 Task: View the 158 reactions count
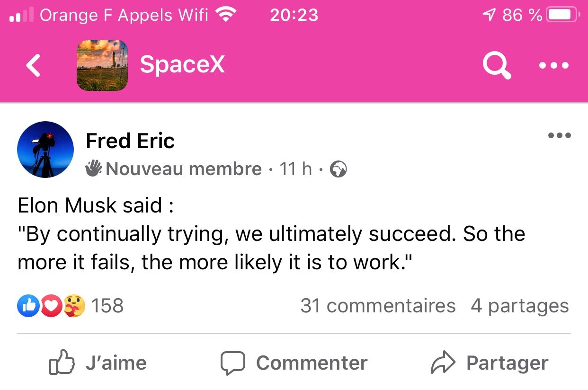click(107, 306)
